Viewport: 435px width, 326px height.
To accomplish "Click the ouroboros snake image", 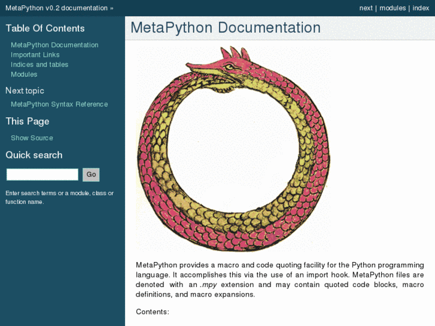I will [233, 149].
